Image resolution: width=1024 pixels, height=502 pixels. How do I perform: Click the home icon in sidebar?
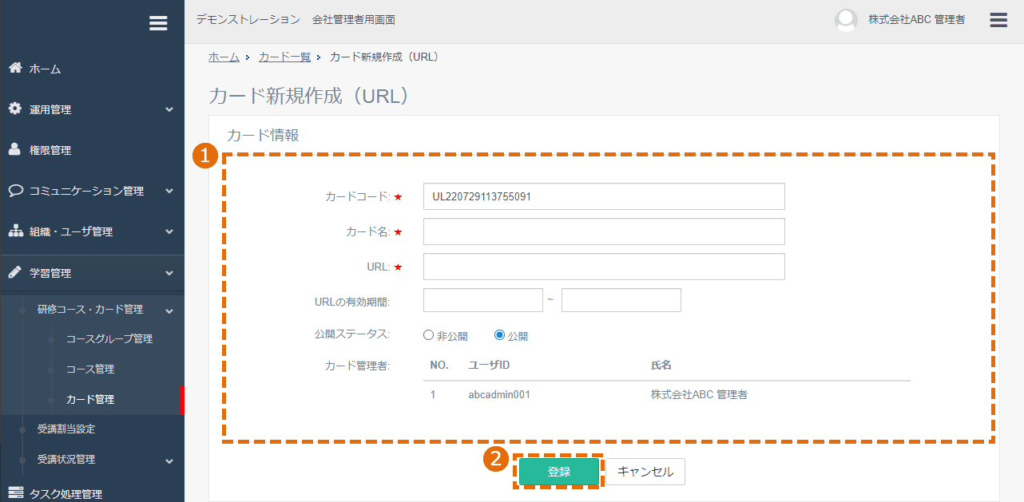point(15,68)
